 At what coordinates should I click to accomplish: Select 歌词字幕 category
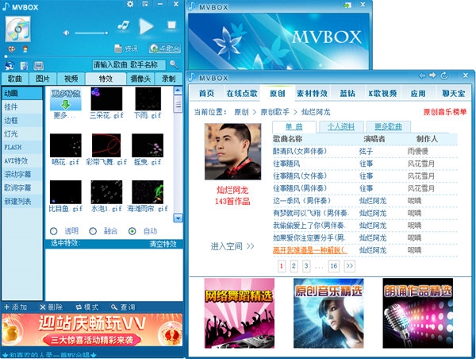(x=22, y=187)
